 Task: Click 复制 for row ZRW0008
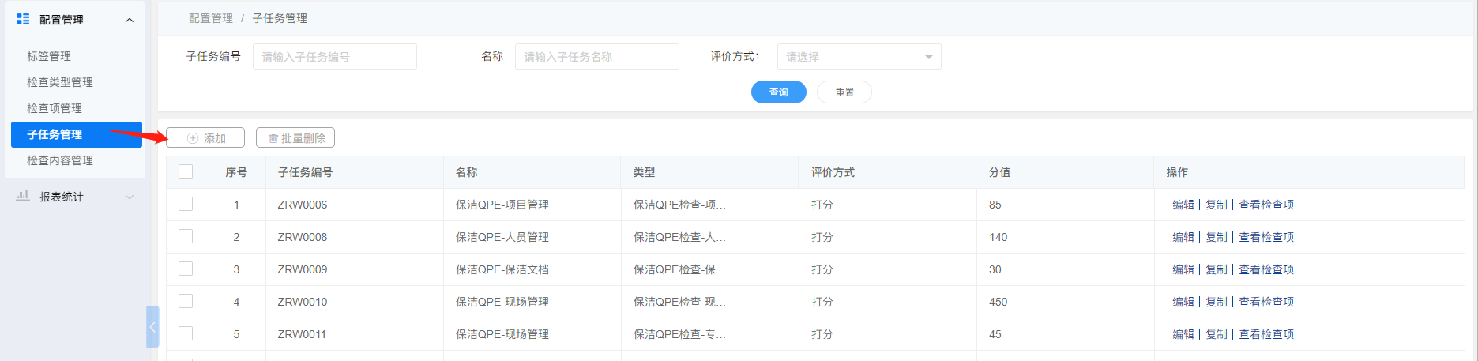pyautogui.click(x=1217, y=237)
